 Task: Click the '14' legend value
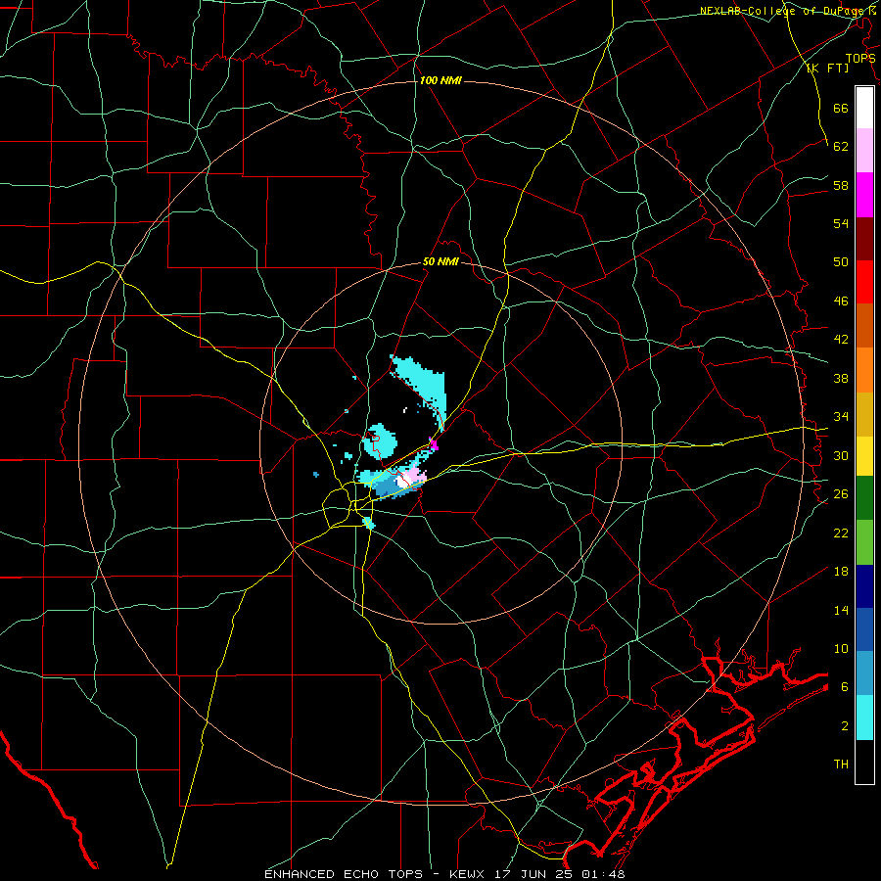point(841,610)
